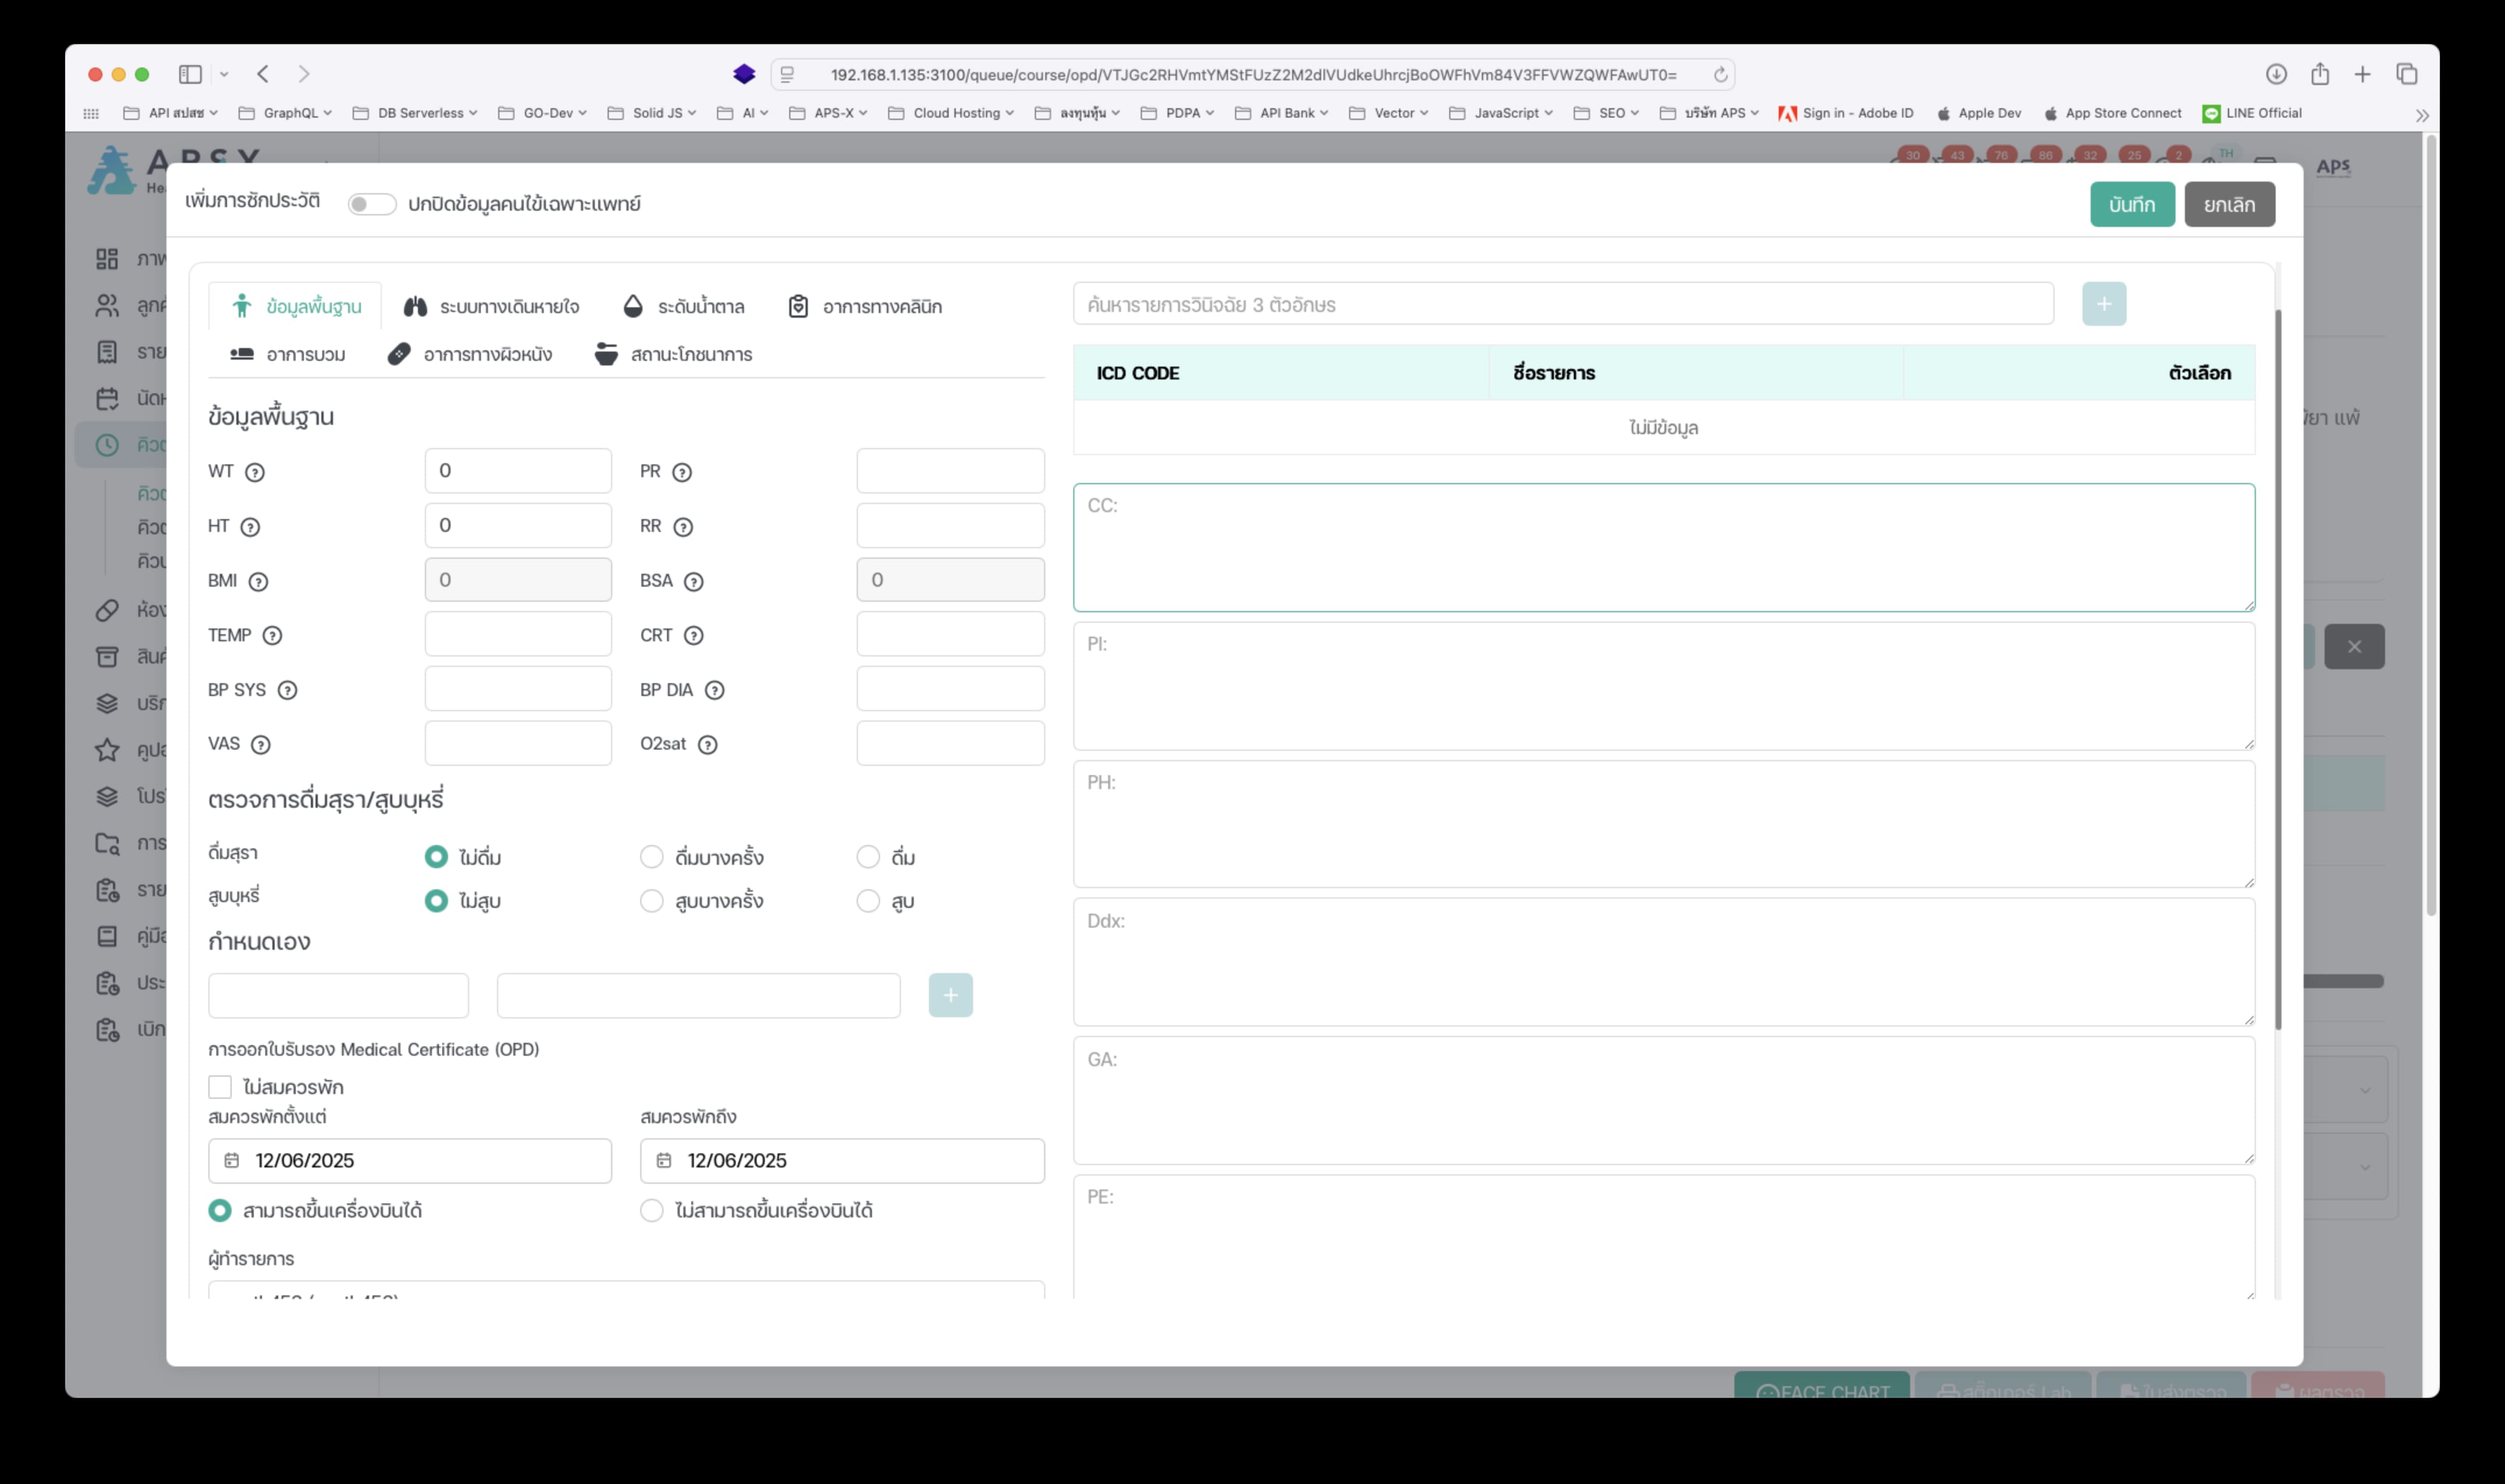Click the Safari address bar URL
Viewport: 2505px width, 1484px height.
[x=1253, y=75]
